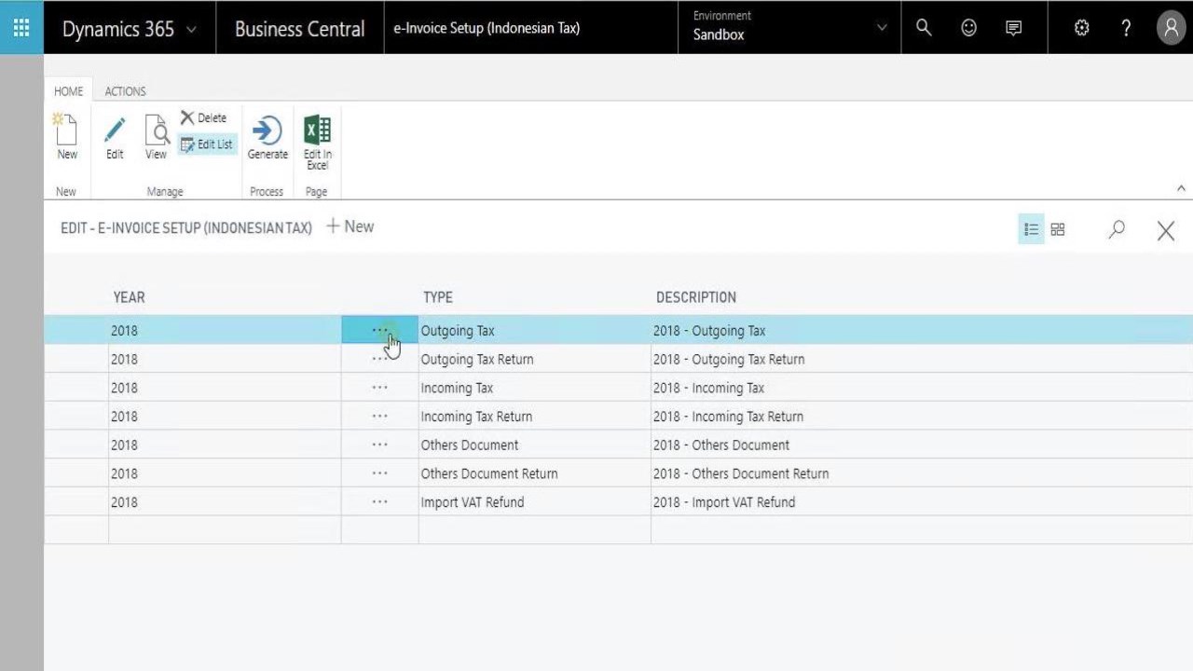Open row menu for Incoming Tax Return
Screen dimensions: 1193x671
point(379,417)
